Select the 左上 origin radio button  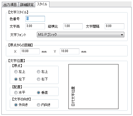(x=16, y=72)
